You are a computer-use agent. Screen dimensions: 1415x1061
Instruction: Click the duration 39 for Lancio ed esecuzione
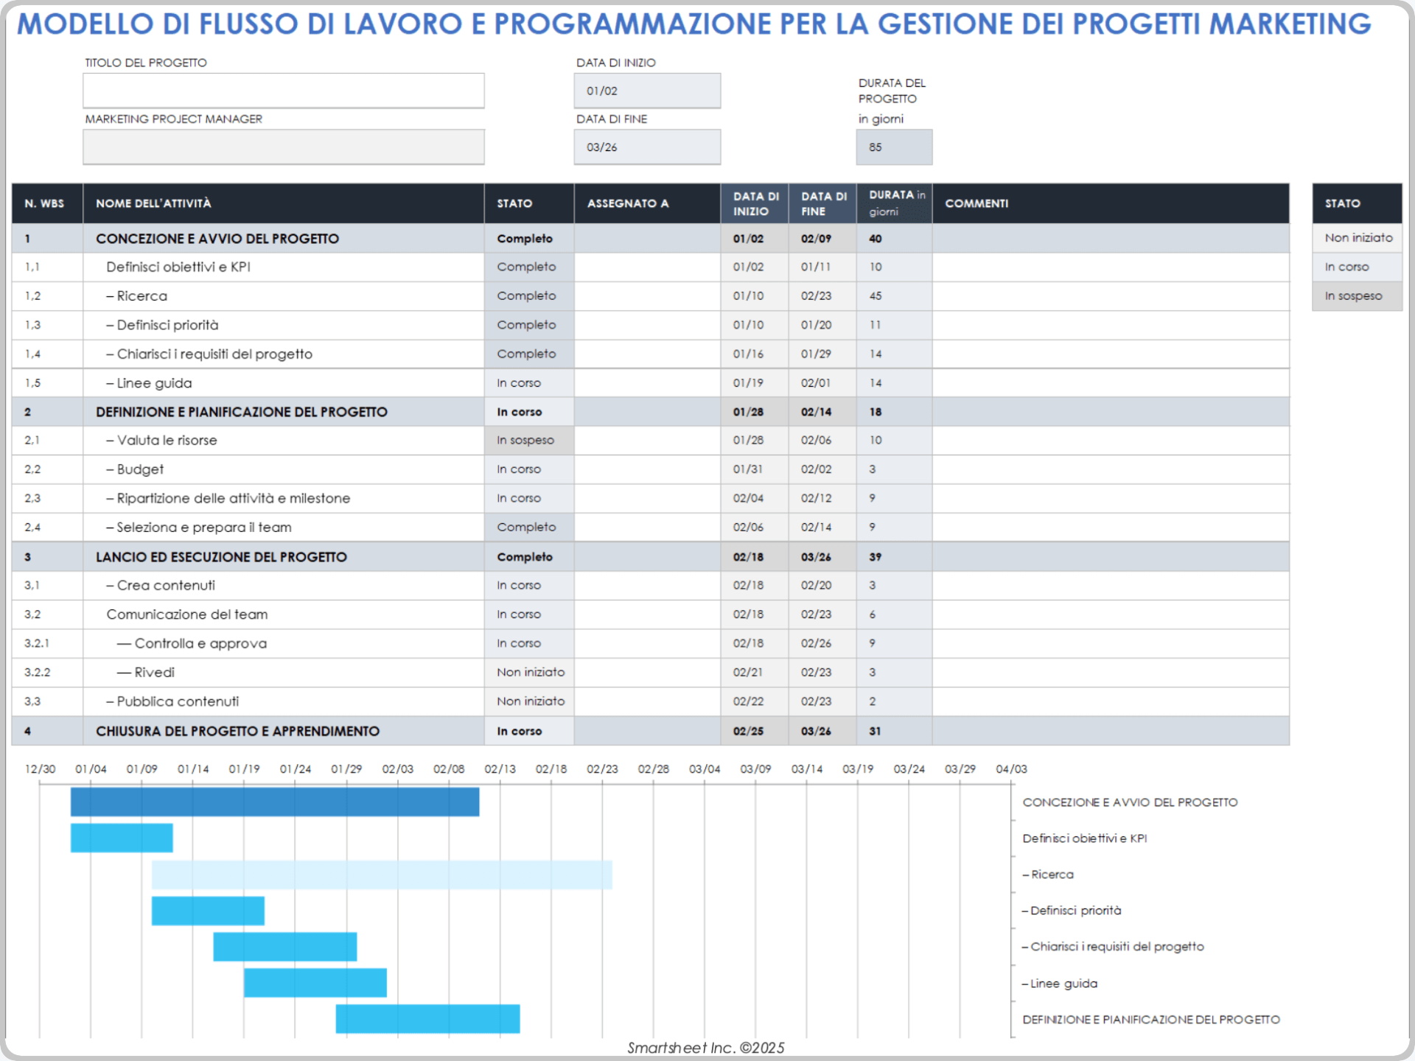click(894, 557)
